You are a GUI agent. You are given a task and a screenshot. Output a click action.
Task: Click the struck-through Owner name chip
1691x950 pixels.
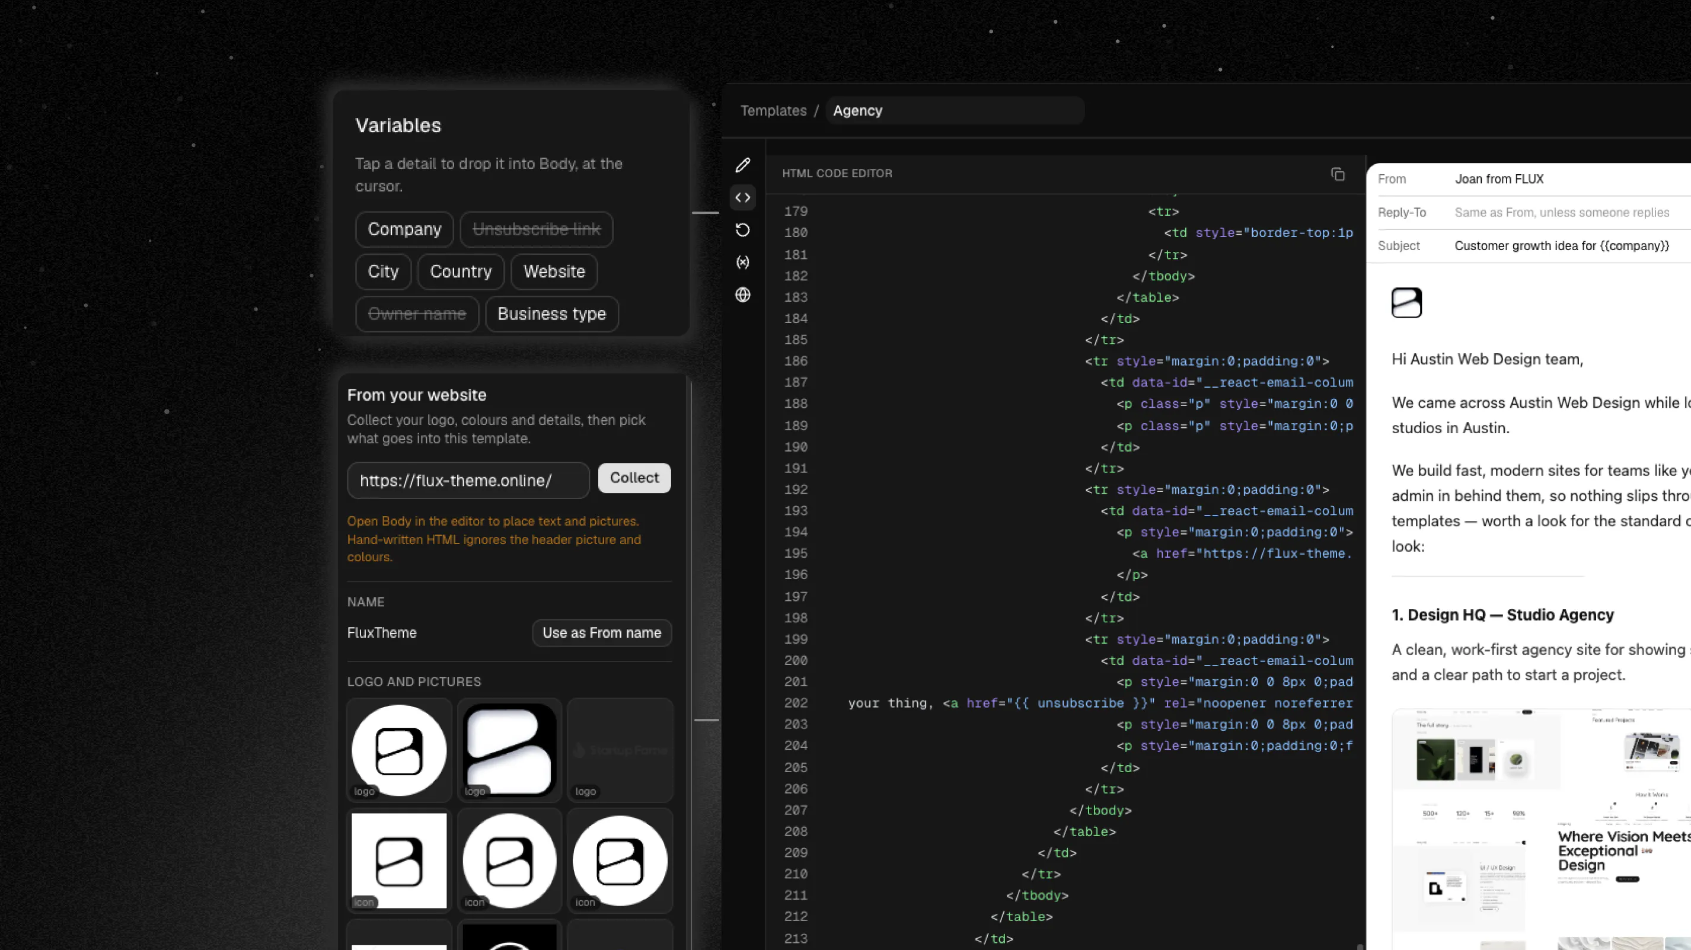coord(417,314)
